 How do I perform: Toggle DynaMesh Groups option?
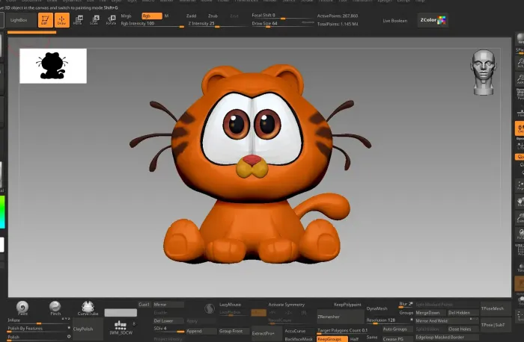pos(406,313)
